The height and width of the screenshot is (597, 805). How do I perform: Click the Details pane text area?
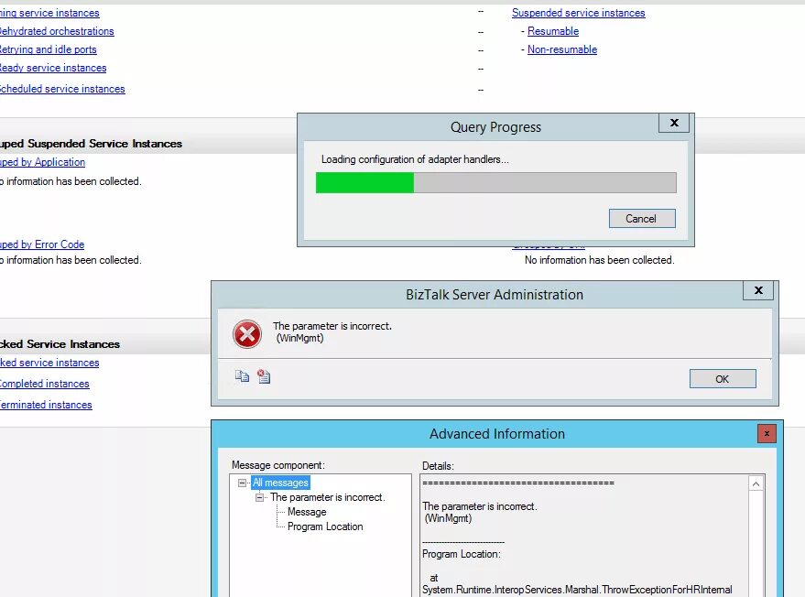[585, 536]
